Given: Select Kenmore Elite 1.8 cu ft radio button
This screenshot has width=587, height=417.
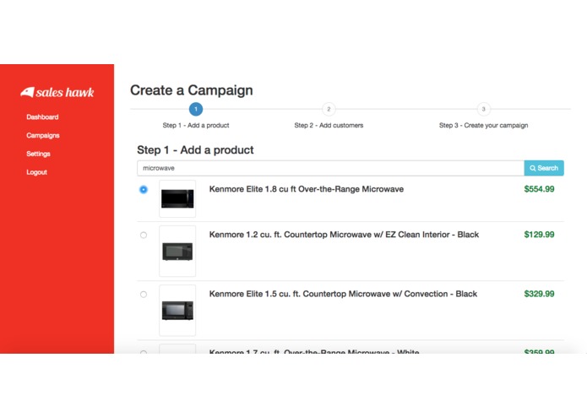Looking at the screenshot, I should (144, 190).
